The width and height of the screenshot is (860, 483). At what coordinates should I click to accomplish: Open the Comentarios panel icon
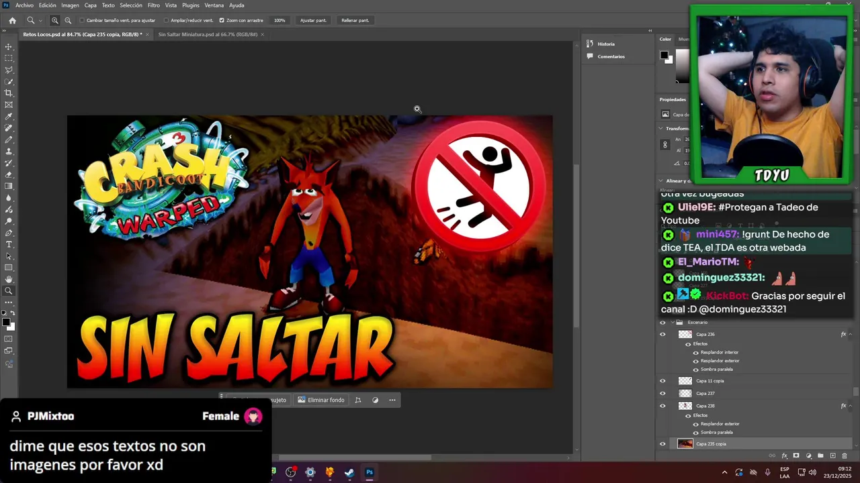[589, 56]
